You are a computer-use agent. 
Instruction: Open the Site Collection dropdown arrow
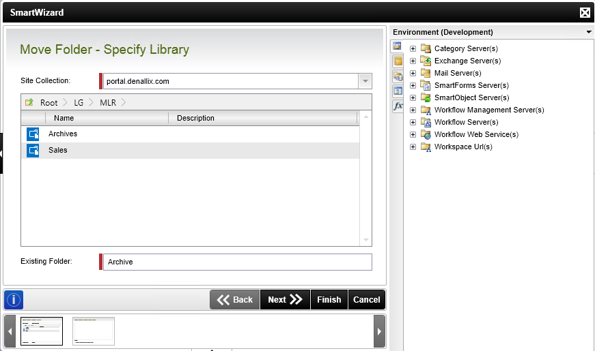[365, 81]
